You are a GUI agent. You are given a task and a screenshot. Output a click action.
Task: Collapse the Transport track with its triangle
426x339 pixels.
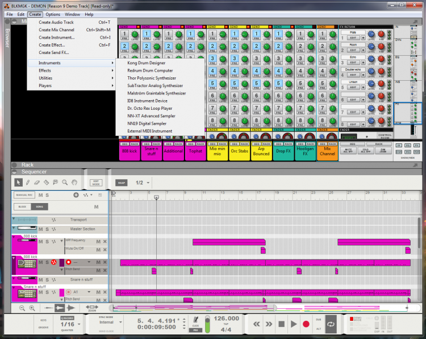click(14, 219)
